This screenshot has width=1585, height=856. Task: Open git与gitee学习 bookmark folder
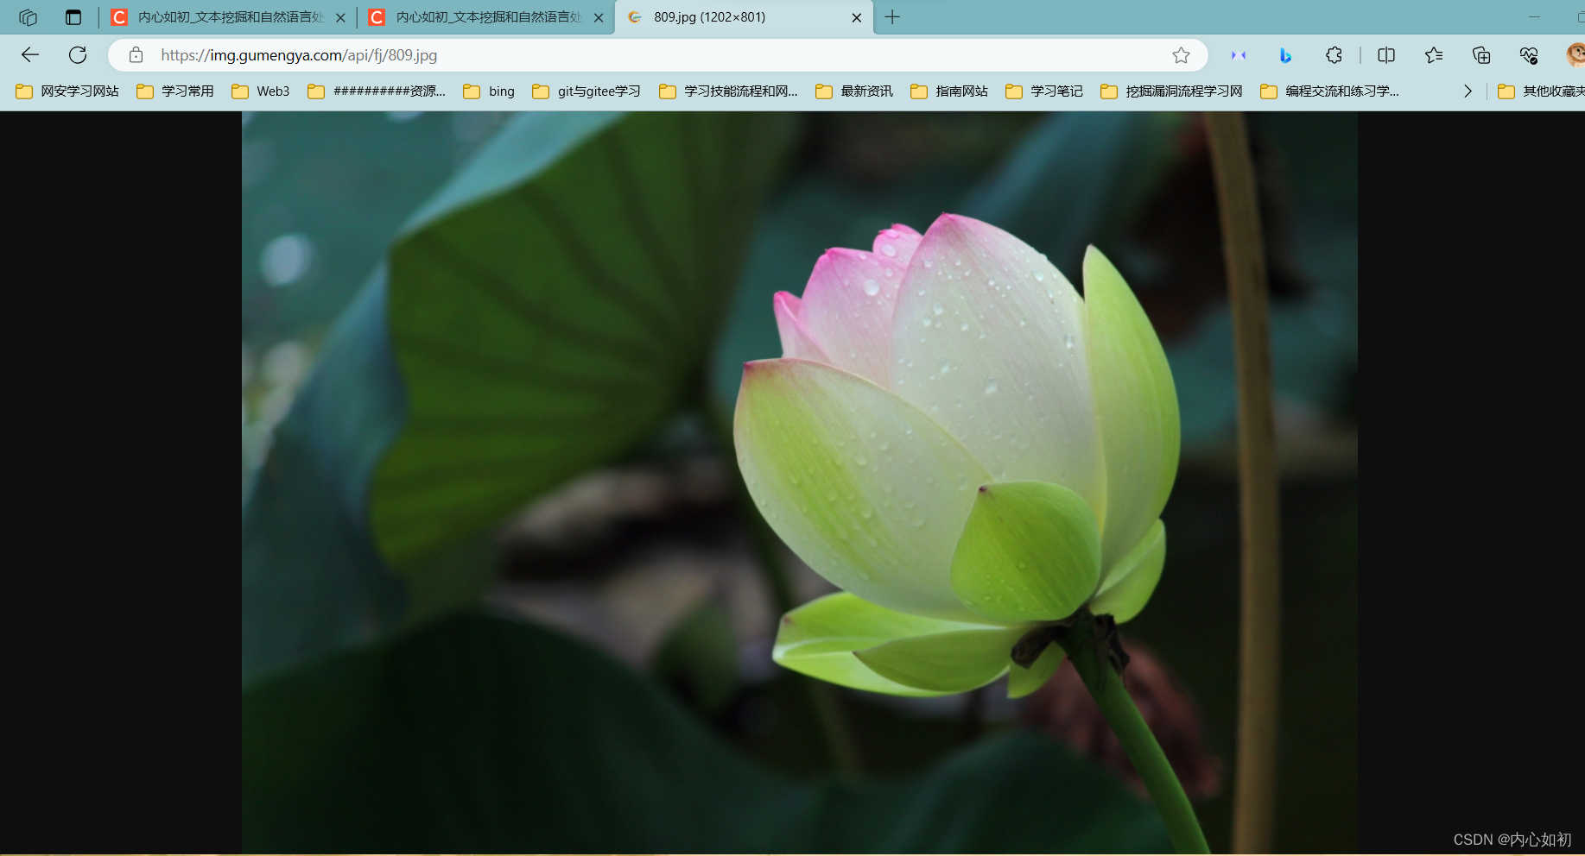(586, 91)
